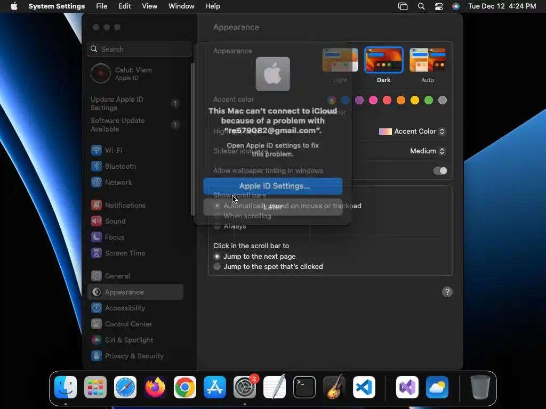The height and width of the screenshot is (409, 546).
Task: Open Sound settings pane
Action: coord(135,221)
